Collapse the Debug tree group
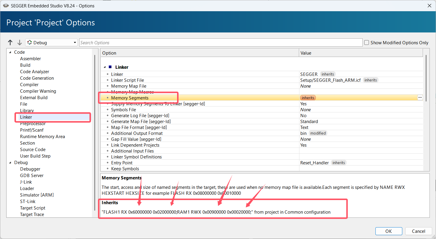The height and width of the screenshot is (239, 436). 10,163
